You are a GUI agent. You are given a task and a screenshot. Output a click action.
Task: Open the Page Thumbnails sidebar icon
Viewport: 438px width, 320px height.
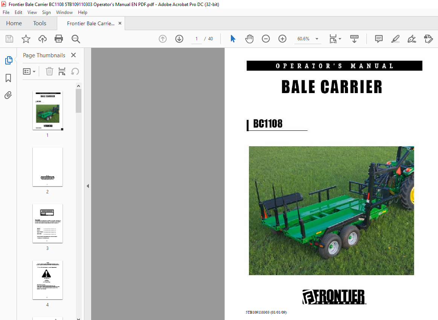tap(9, 60)
